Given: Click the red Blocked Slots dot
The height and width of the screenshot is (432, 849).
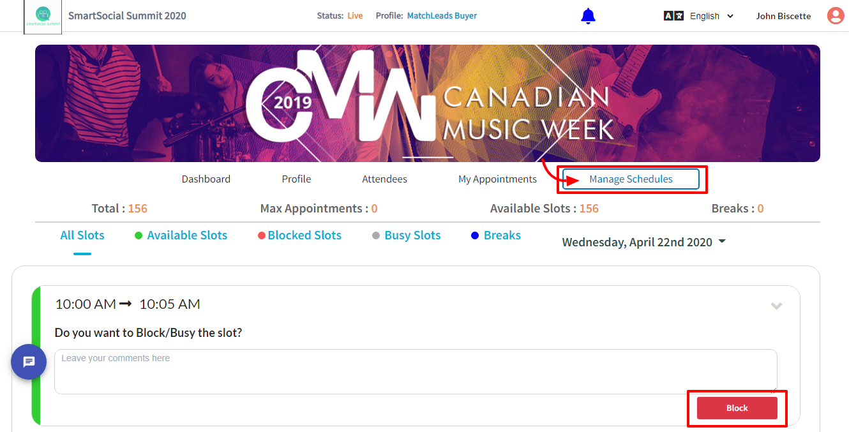Looking at the screenshot, I should [x=261, y=235].
